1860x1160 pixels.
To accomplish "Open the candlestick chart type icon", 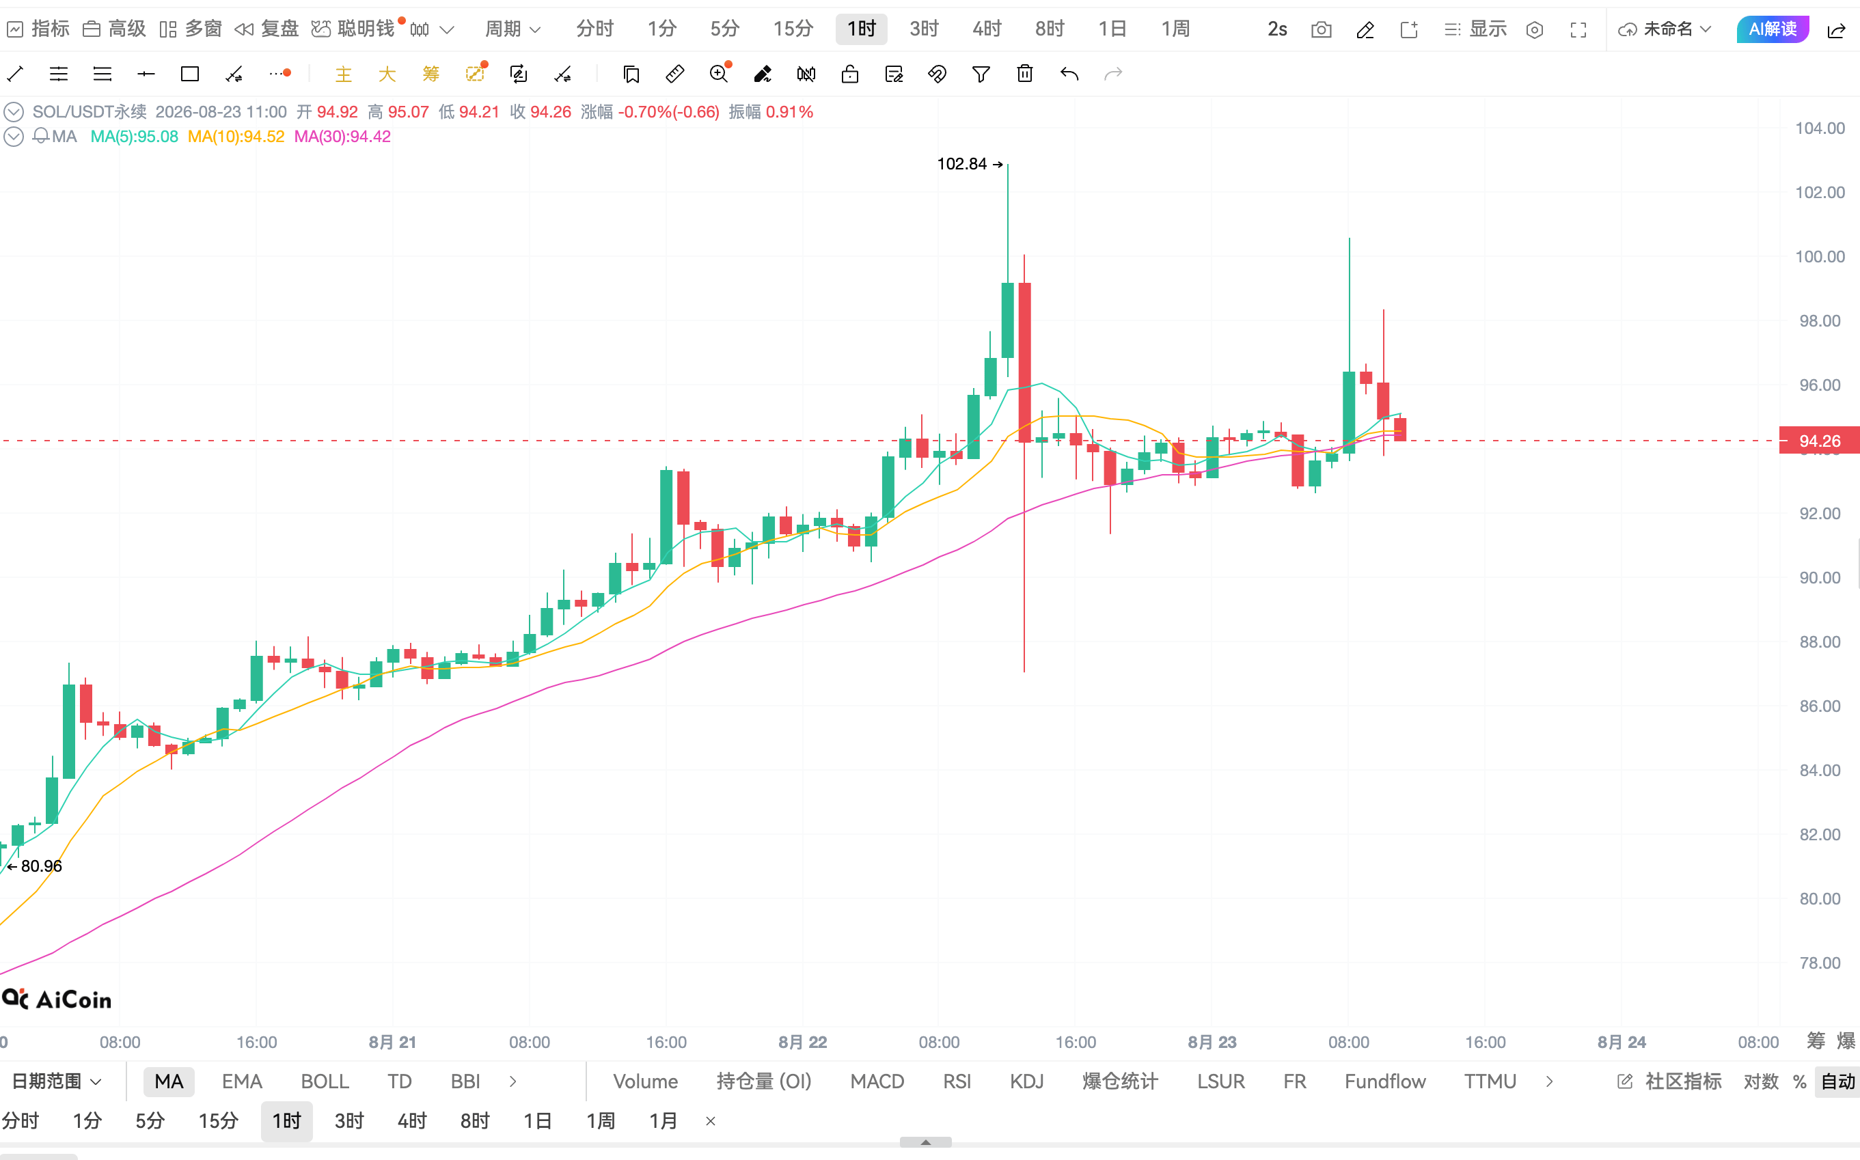I will [x=420, y=30].
